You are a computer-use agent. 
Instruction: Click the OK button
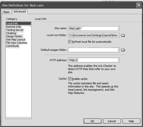click(92, 121)
